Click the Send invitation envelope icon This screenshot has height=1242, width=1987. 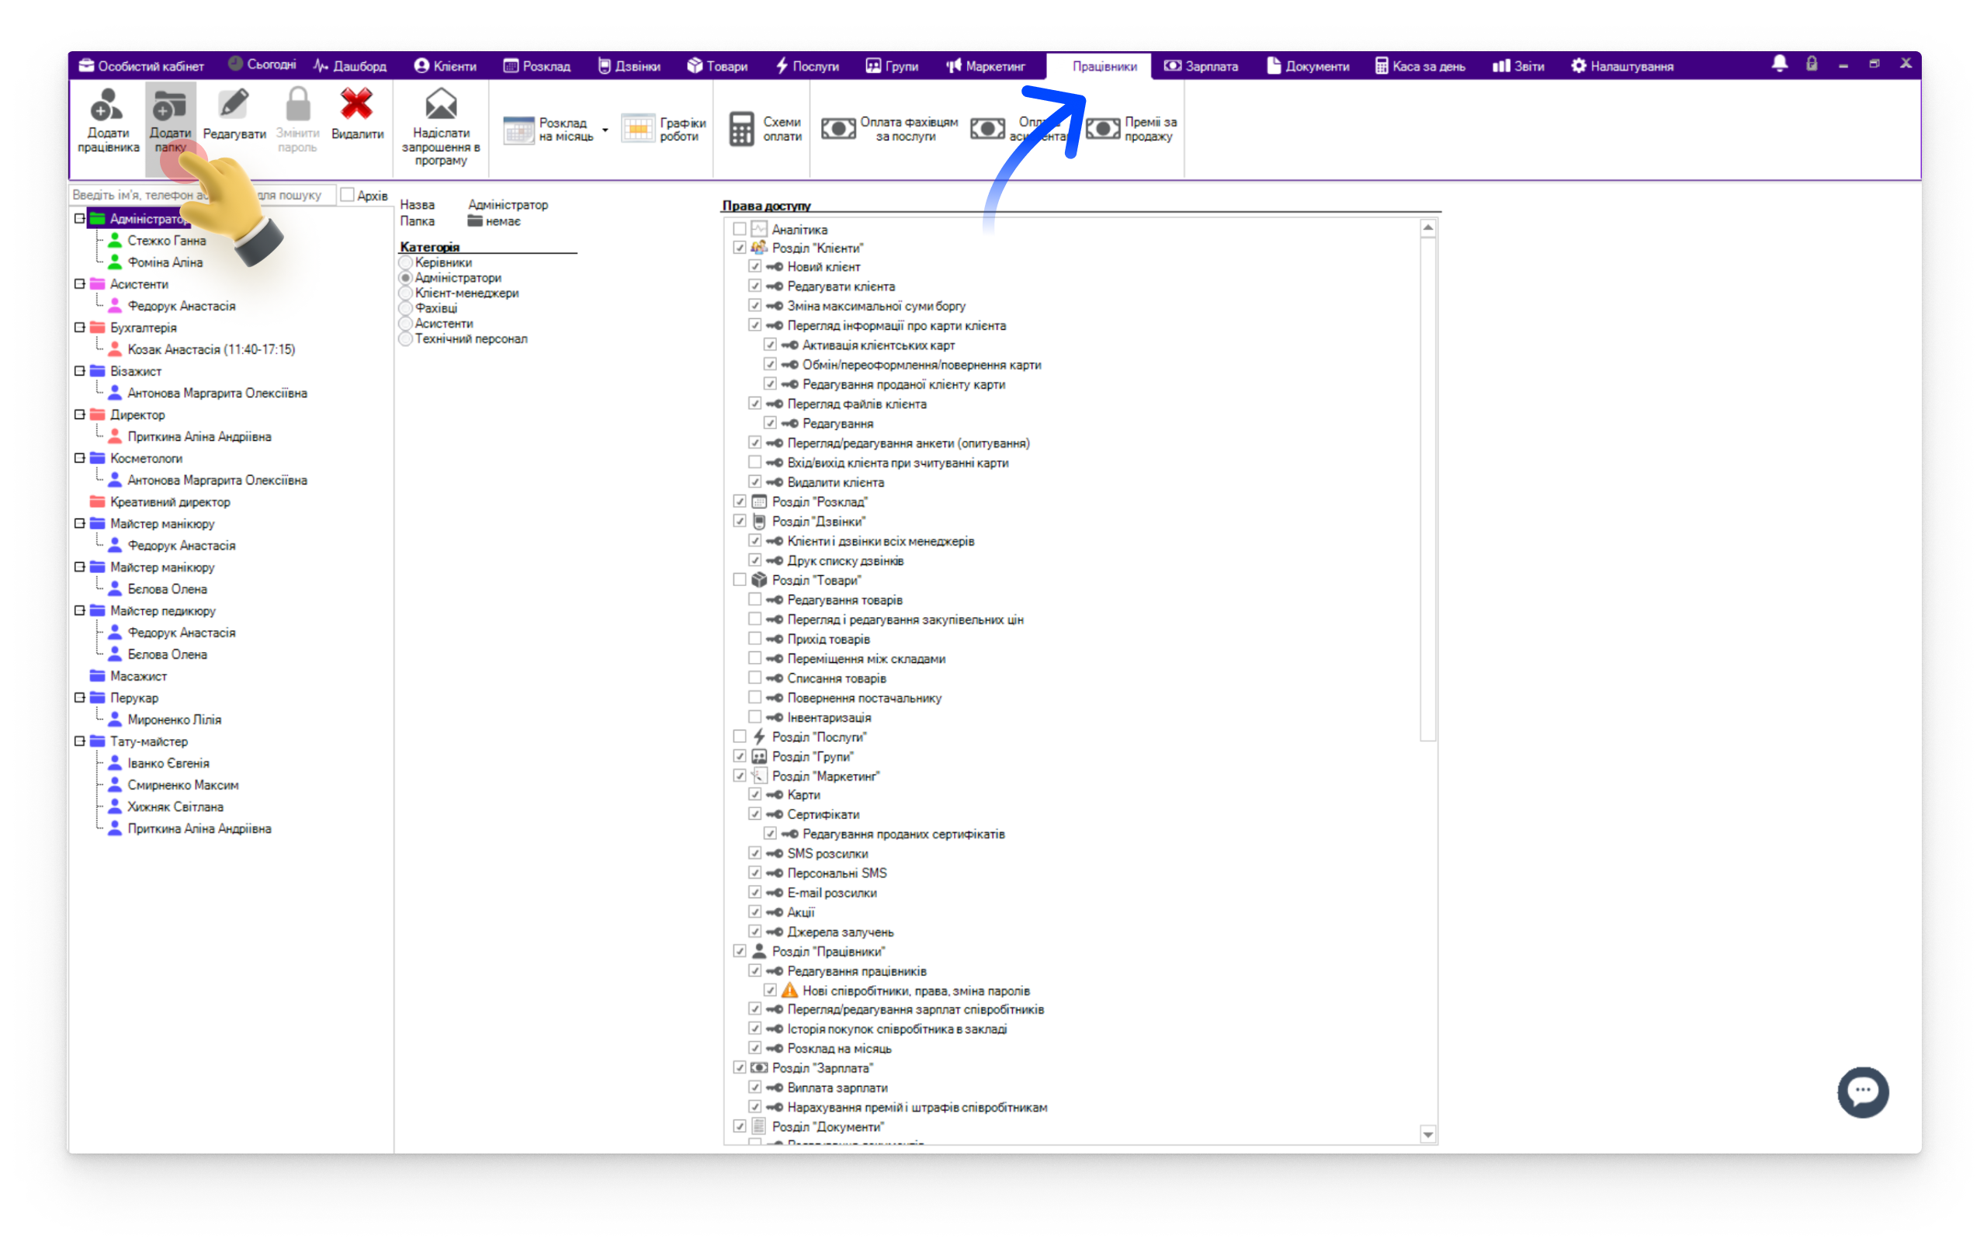[x=441, y=105]
